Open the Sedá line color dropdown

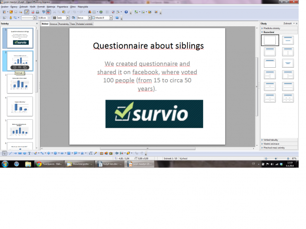coord(68,18)
